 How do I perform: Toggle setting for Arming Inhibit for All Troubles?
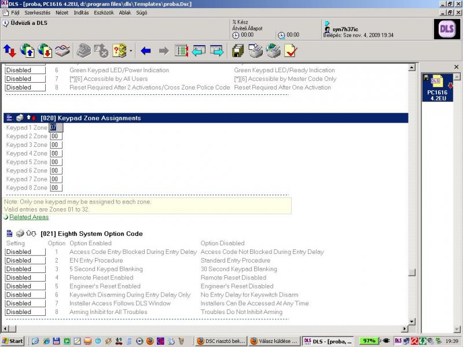tap(25, 312)
